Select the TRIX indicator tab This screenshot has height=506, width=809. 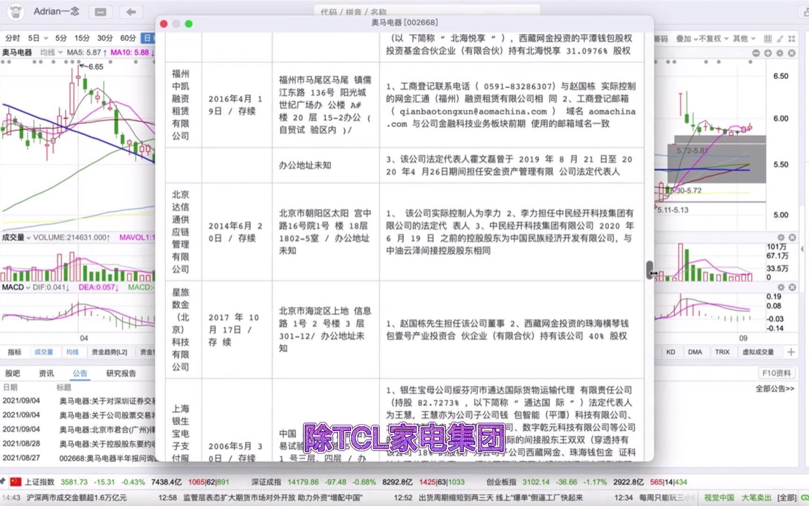coord(722,352)
